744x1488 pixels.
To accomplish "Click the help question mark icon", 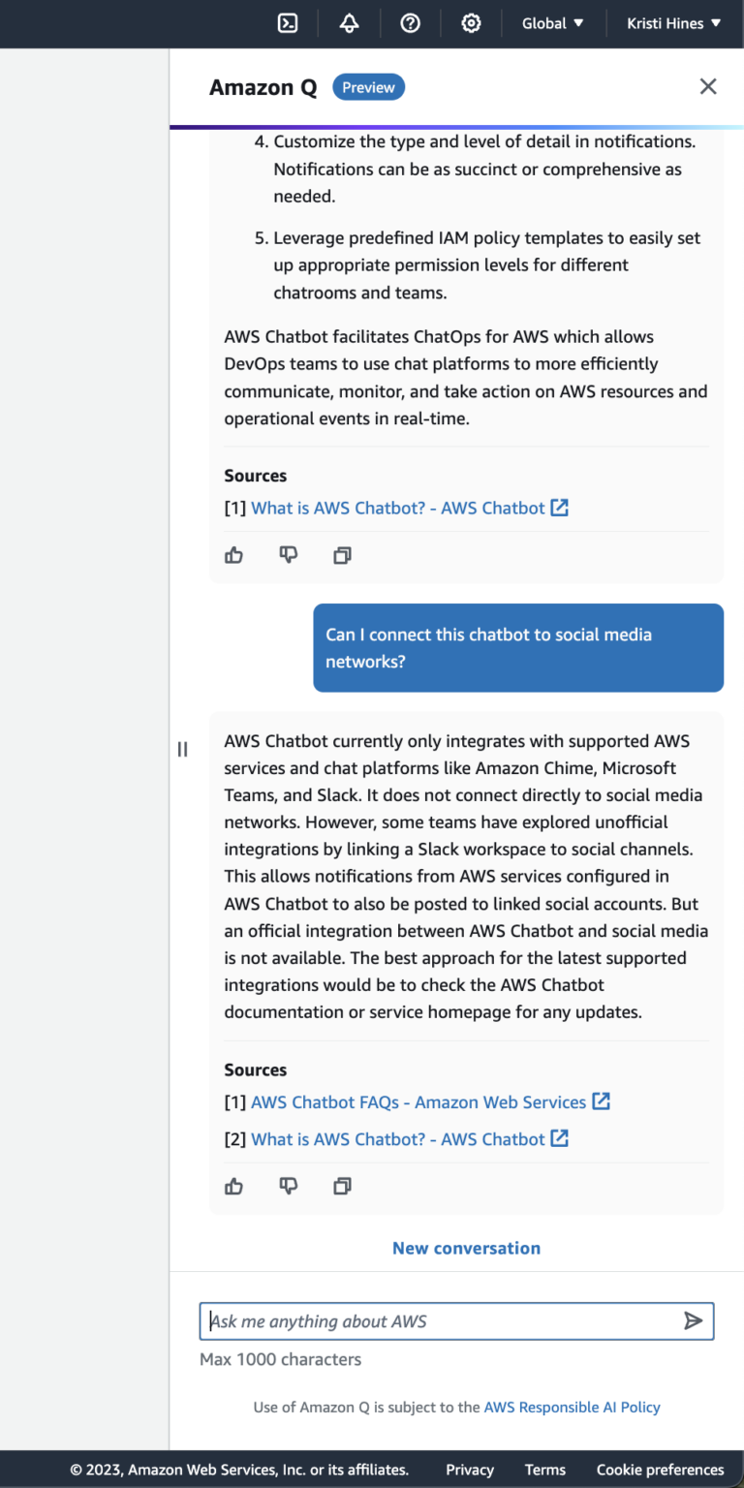I will (410, 22).
